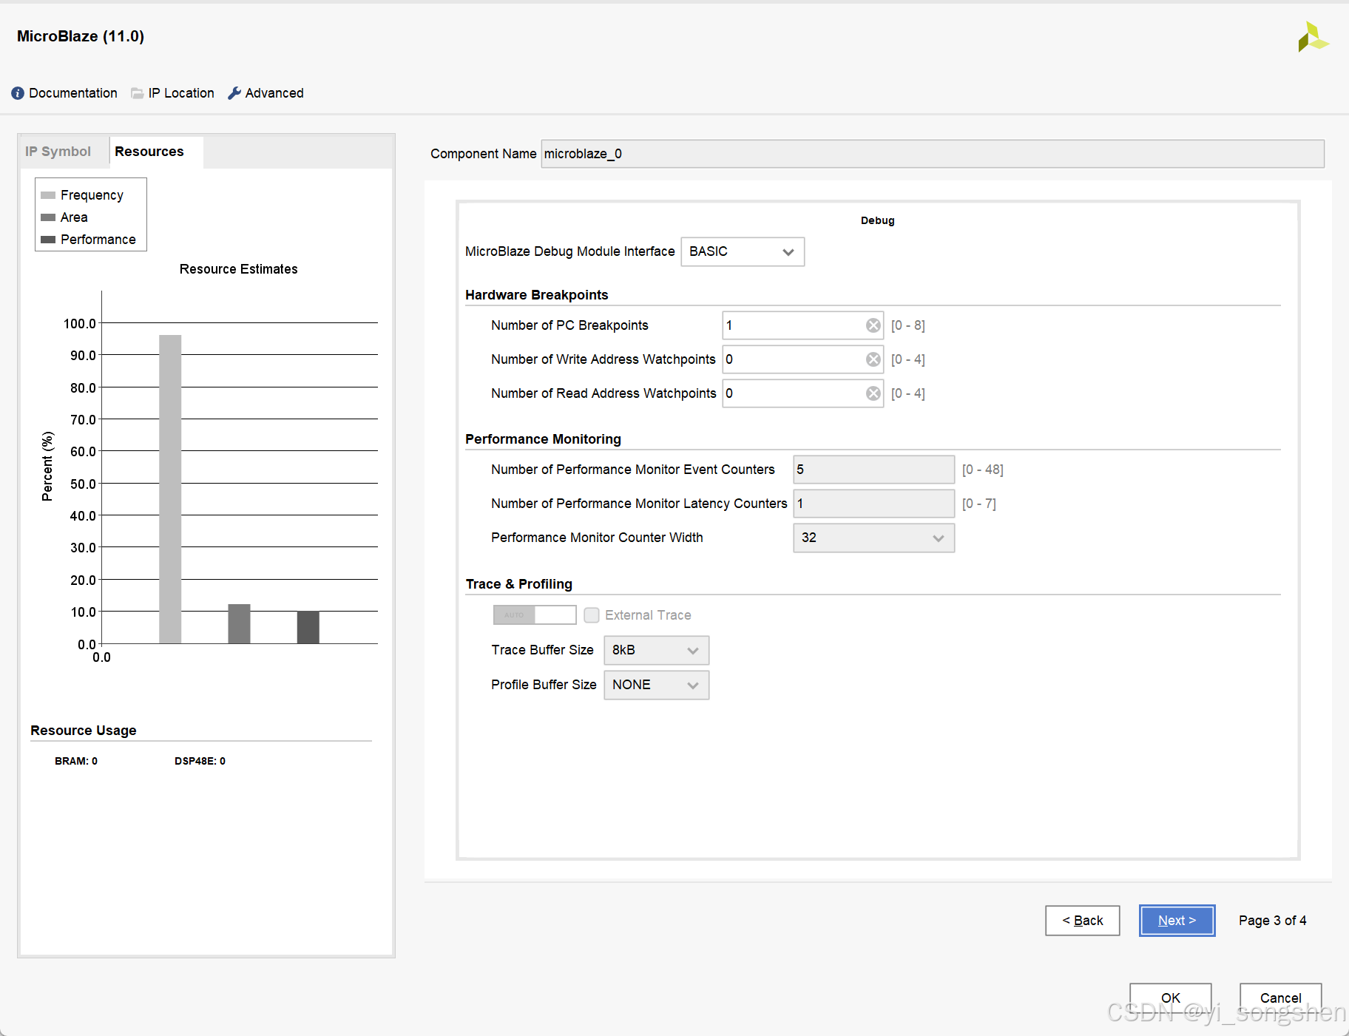Click the IP Location folder icon
The image size is (1349, 1036).
[137, 93]
